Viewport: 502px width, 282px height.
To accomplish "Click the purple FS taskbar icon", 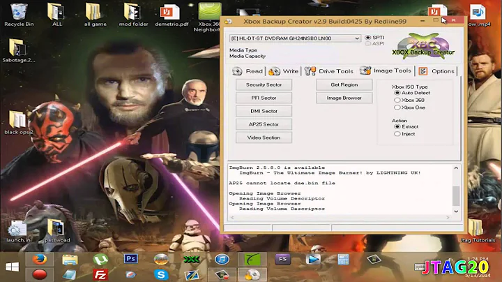I will click(282, 259).
